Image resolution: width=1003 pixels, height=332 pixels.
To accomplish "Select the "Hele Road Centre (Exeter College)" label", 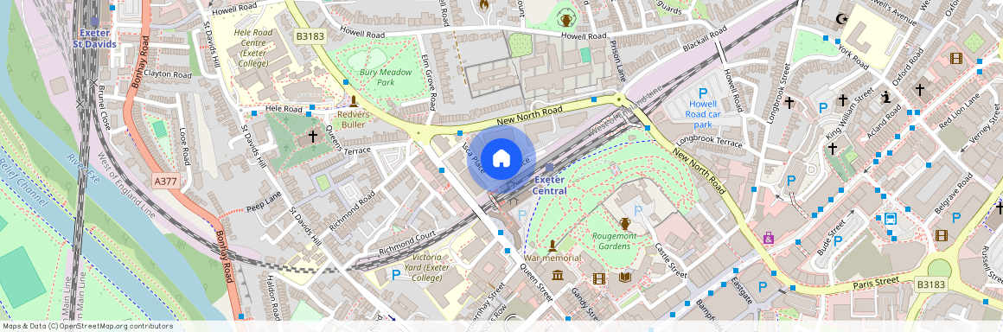I will pyautogui.click(x=253, y=48).
